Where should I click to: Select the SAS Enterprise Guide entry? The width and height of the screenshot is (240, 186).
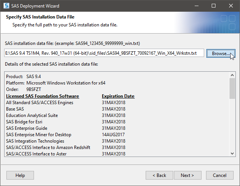(66, 128)
